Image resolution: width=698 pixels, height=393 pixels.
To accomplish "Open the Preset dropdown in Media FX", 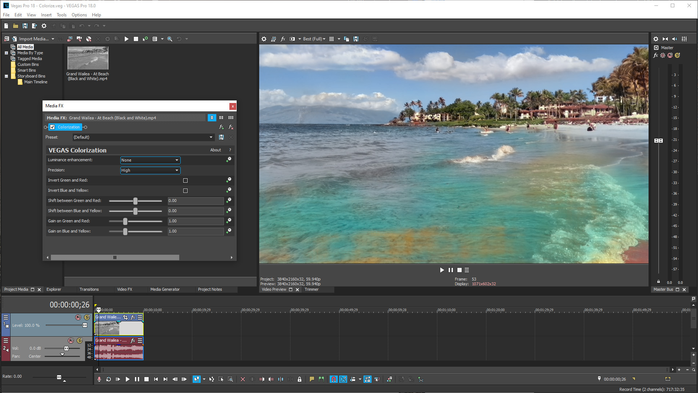I will [211, 137].
